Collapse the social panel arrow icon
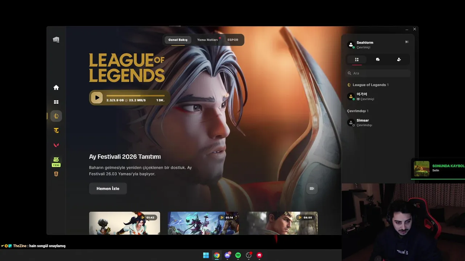 [x=407, y=42]
